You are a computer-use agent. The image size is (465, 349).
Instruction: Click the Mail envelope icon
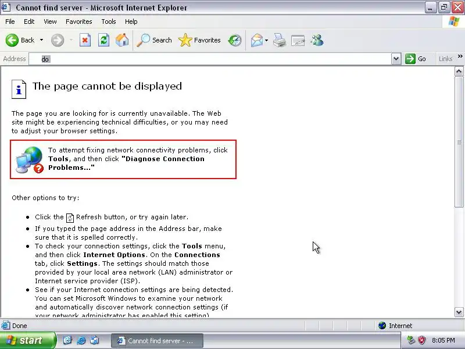tap(257, 40)
